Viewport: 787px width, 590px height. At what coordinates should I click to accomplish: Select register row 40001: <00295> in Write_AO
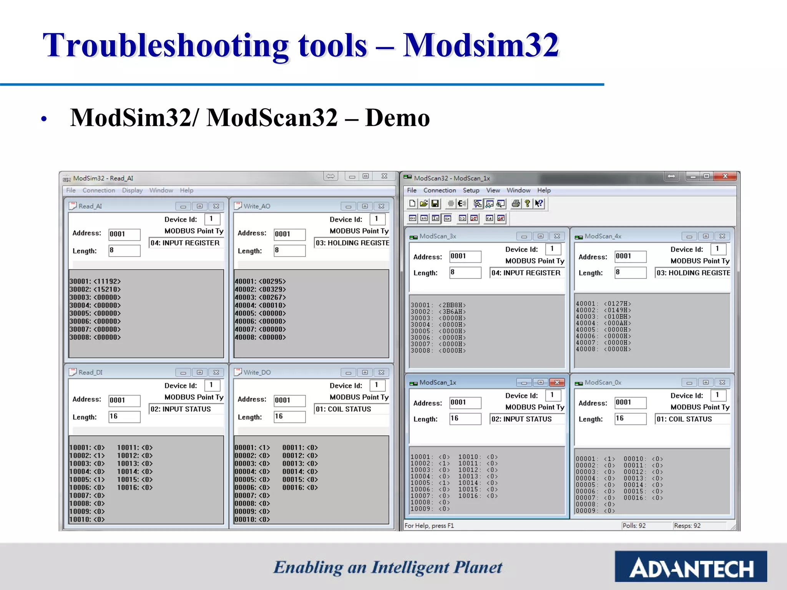point(260,281)
